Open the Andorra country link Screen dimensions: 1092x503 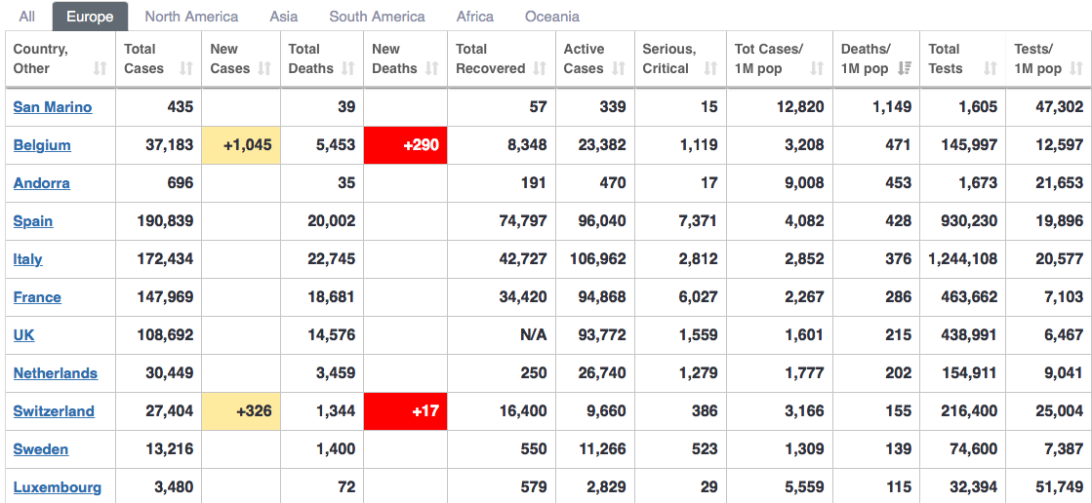coord(42,183)
